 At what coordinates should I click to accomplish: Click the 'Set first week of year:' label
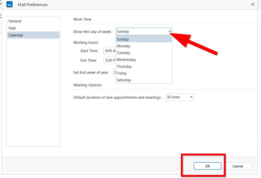pyautogui.click(x=91, y=73)
